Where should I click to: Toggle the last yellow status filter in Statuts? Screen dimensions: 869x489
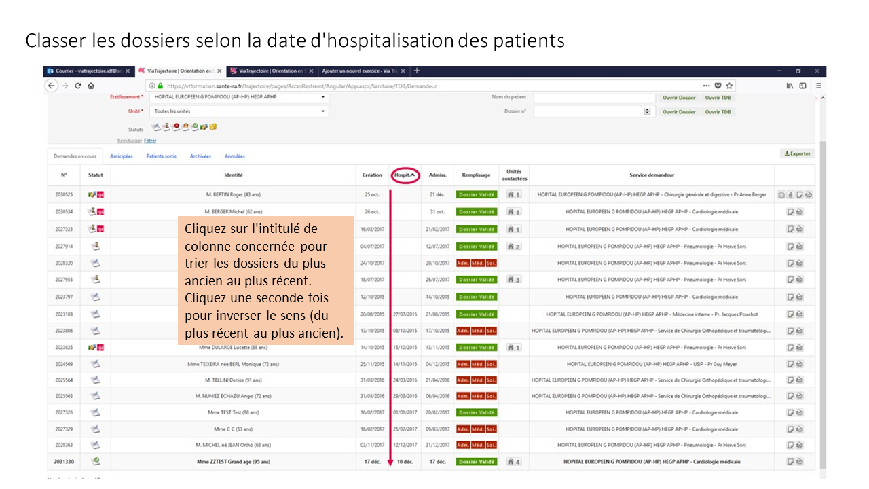pos(212,127)
